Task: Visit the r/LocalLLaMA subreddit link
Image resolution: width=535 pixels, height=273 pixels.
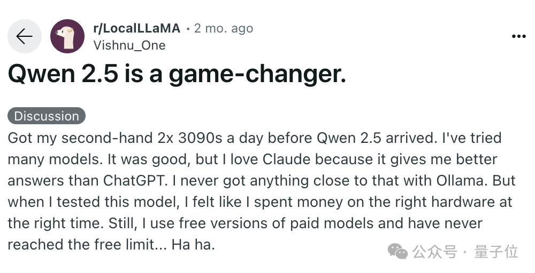Action: point(136,28)
